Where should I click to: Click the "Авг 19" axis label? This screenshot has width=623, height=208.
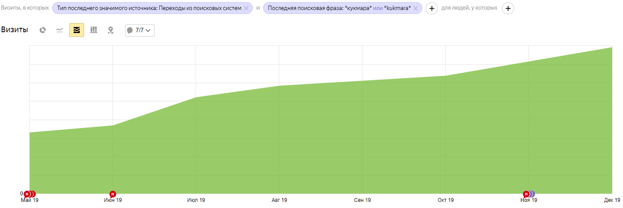(x=279, y=200)
